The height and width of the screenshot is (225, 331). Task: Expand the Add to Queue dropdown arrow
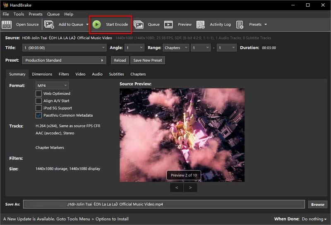(x=87, y=24)
